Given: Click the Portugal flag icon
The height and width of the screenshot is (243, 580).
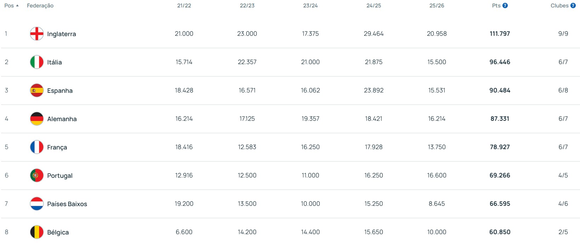Looking at the screenshot, I should pos(37,175).
